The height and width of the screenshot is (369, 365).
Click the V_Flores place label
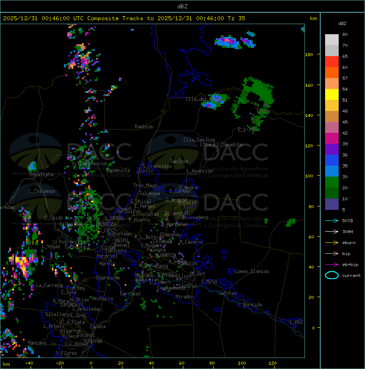(66, 353)
